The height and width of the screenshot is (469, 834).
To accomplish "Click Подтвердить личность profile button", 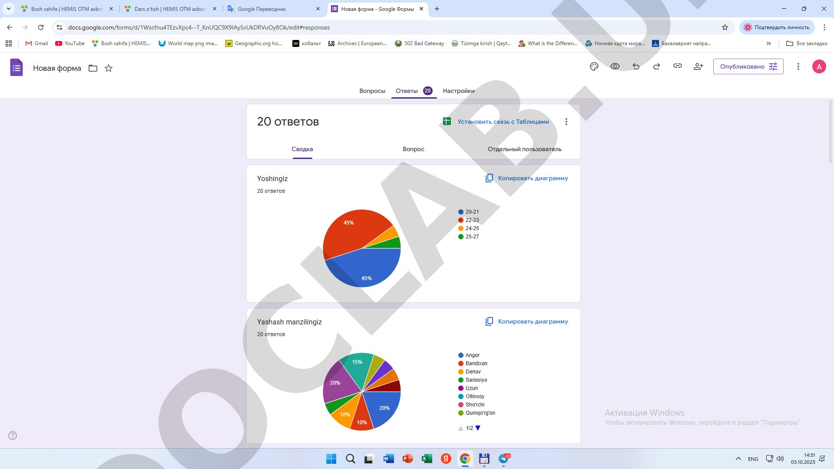I will pos(777,27).
